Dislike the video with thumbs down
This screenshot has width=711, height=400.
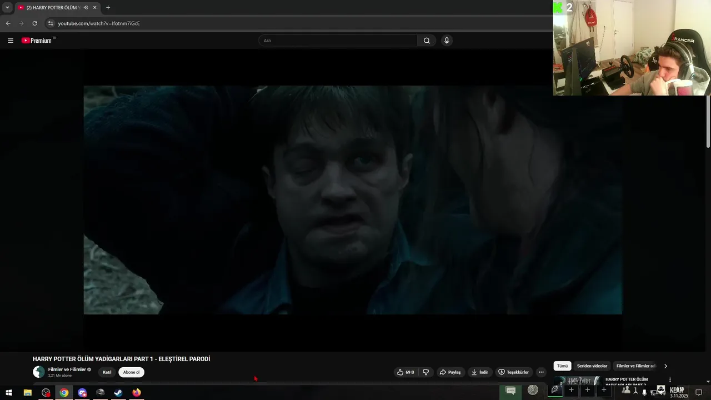(426, 372)
